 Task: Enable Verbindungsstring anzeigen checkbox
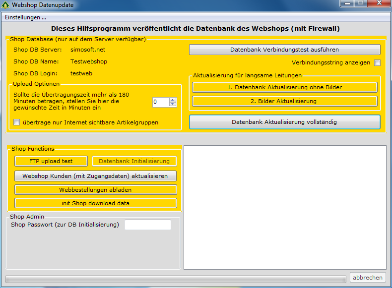377,63
